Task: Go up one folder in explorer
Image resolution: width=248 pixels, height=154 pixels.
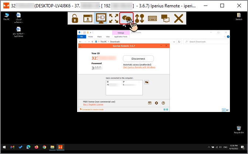Action: [92, 42]
